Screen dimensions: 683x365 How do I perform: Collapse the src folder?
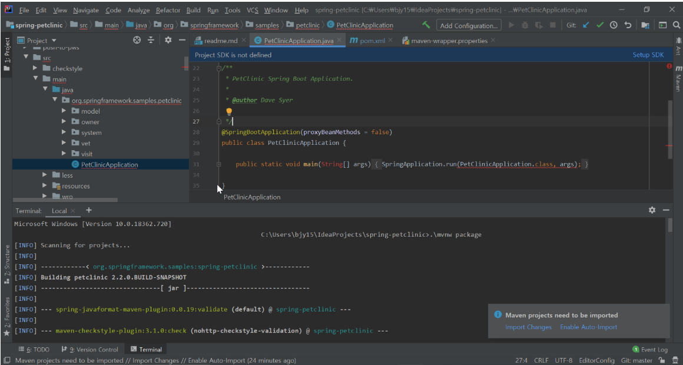(x=26, y=58)
